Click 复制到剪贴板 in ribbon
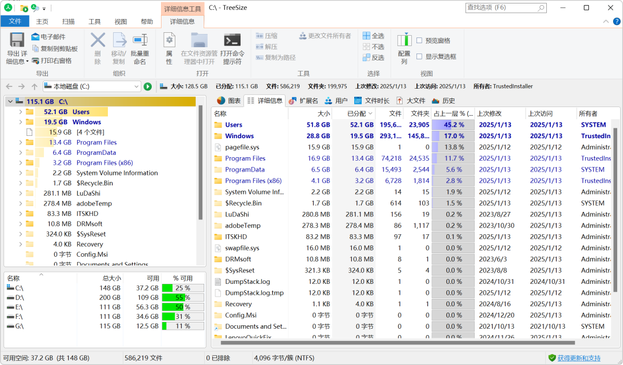623x365 pixels. [x=55, y=49]
